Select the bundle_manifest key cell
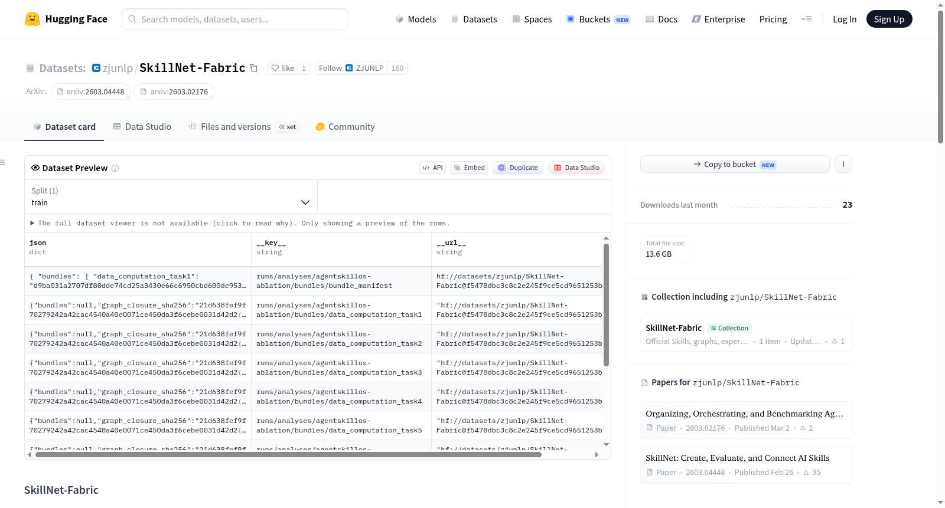The width and height of the screenshot is (945, 508). 341,281
